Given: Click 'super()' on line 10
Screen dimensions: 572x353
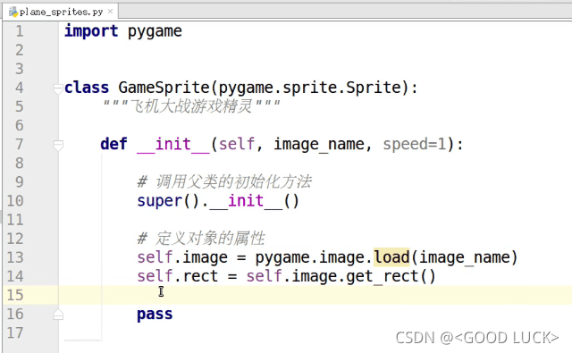Looking at the screenshot, I should coord(168,201).
